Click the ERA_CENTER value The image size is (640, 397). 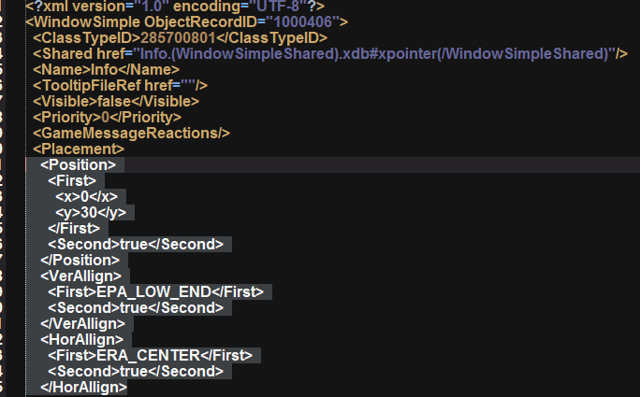pos(148,355)
